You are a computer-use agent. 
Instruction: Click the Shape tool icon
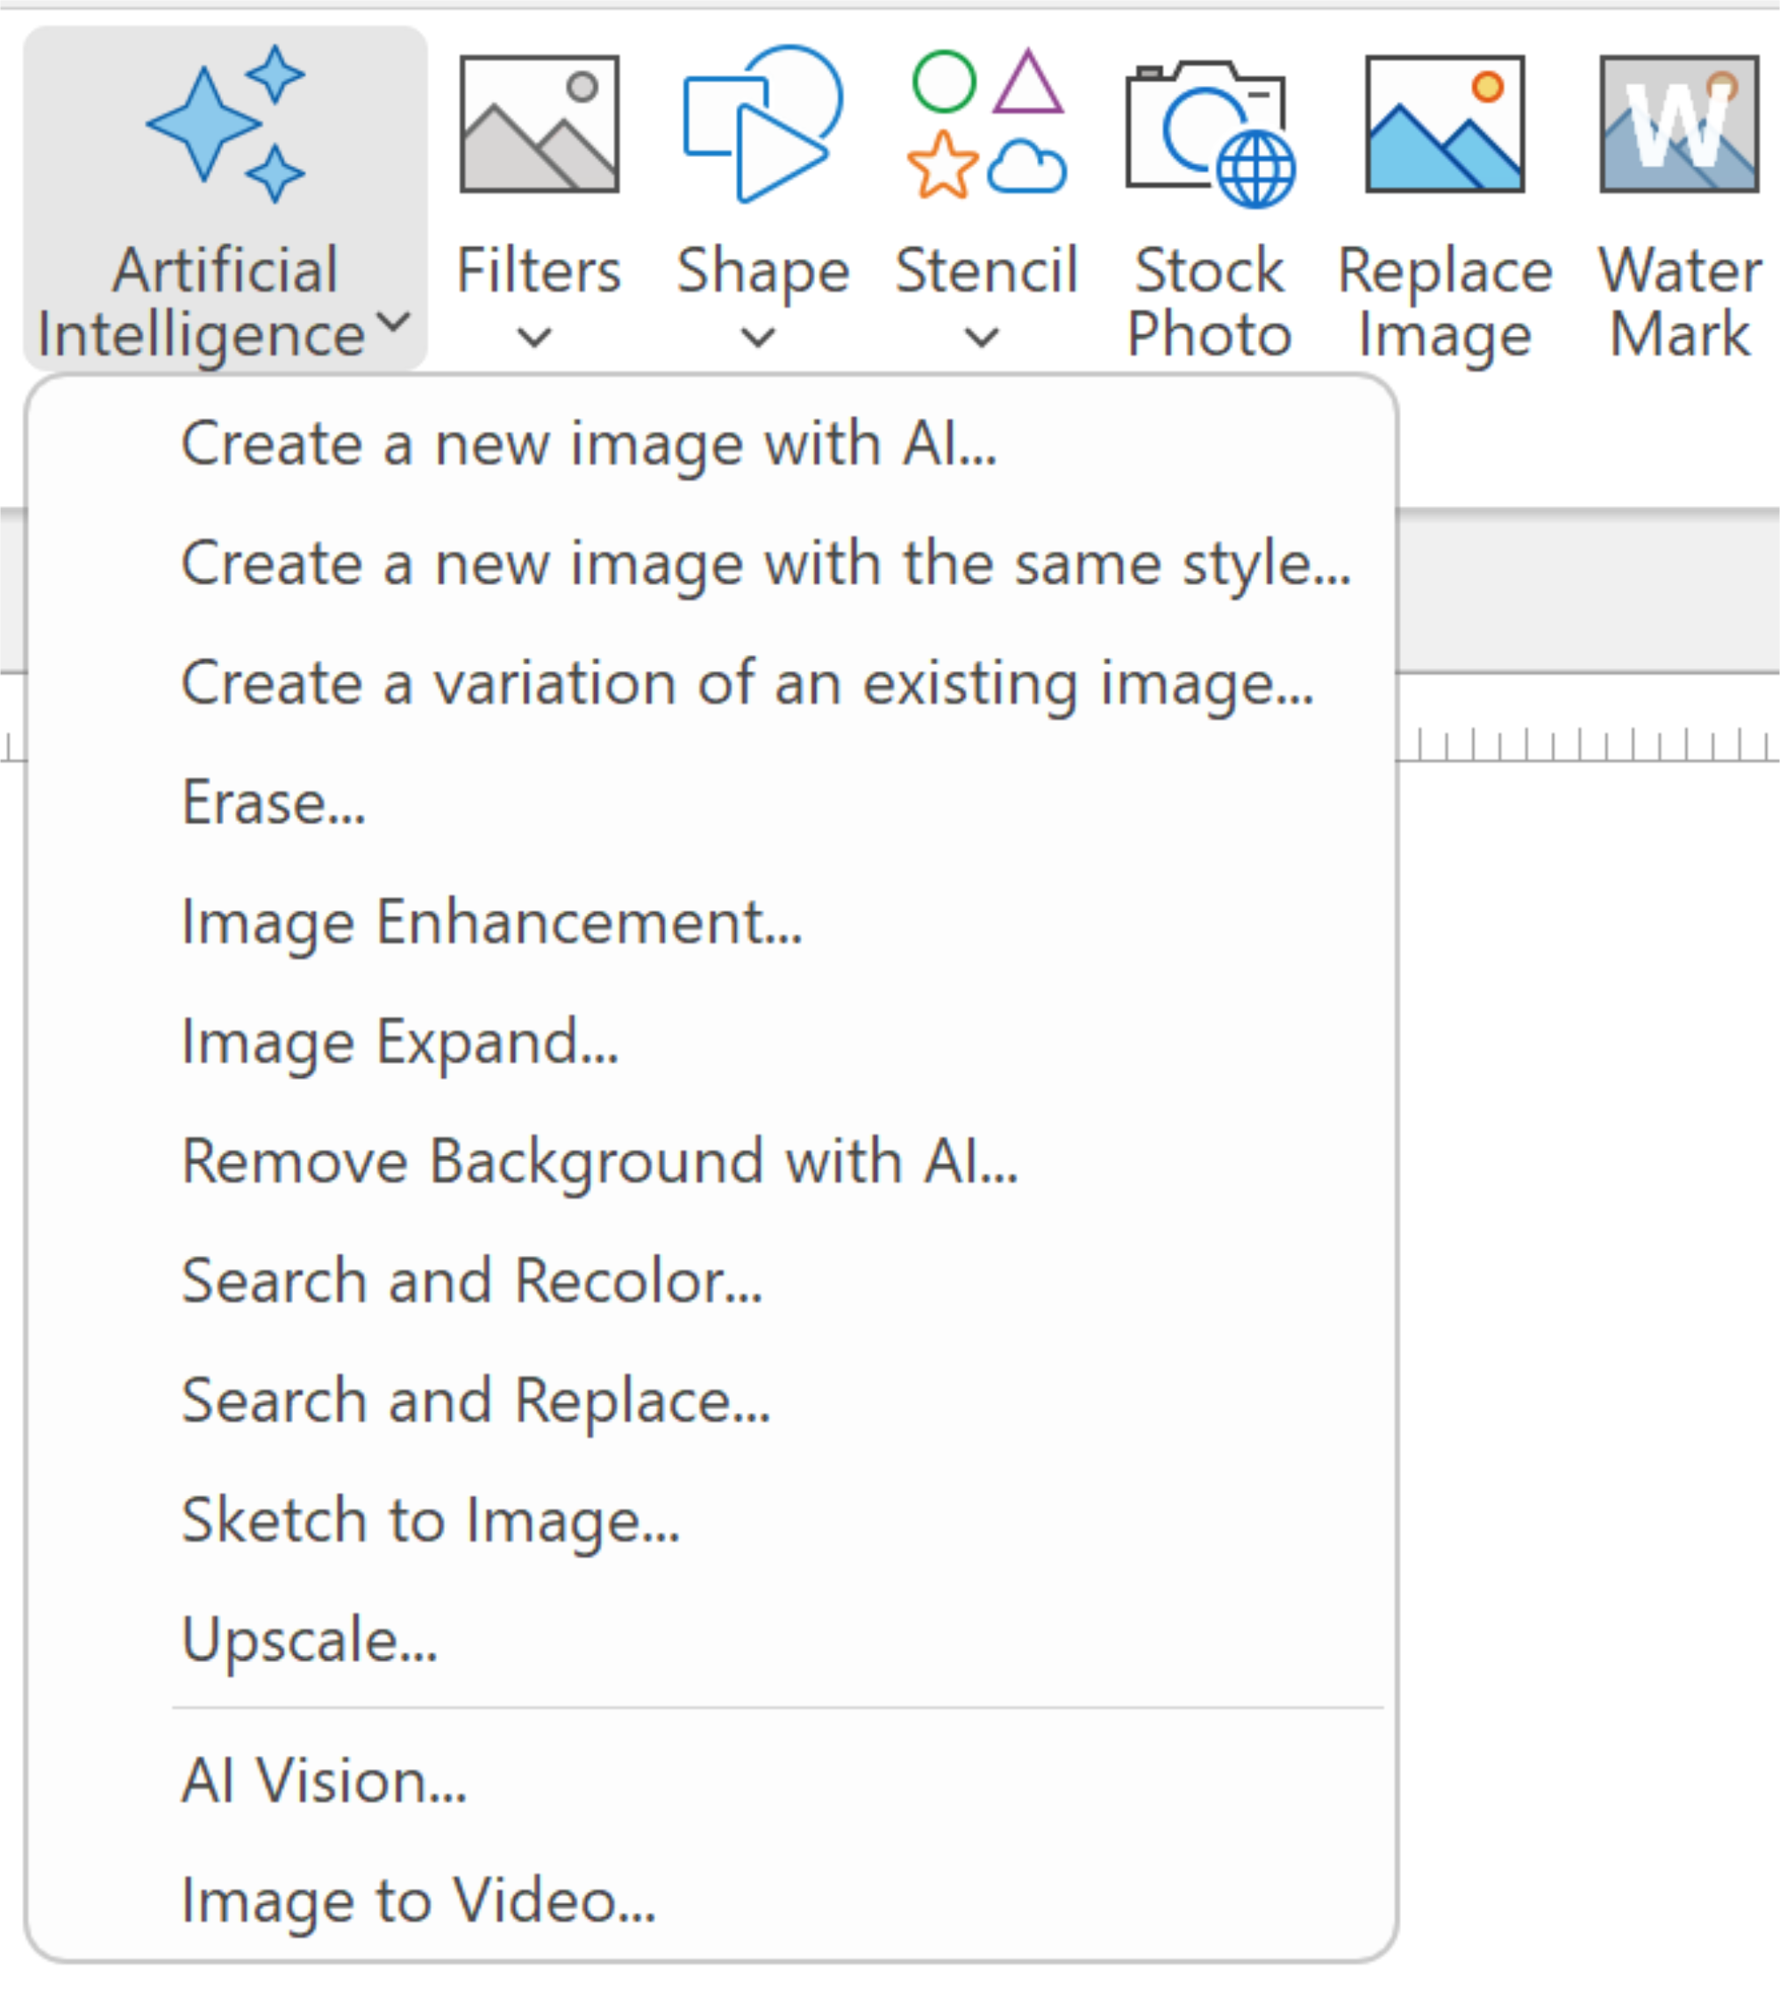coord(761,125)
